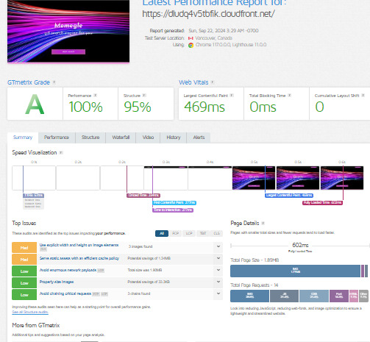370x342 pixels.
Task: Expand the explicit width and height issue
Action: (x=218, y=246)
